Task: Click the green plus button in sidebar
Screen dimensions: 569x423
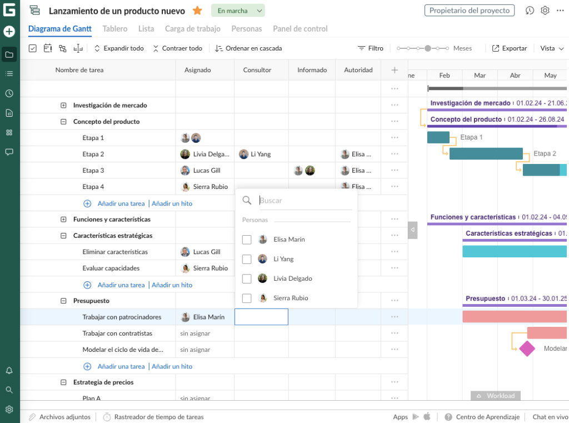Action: tap(9, 32)
